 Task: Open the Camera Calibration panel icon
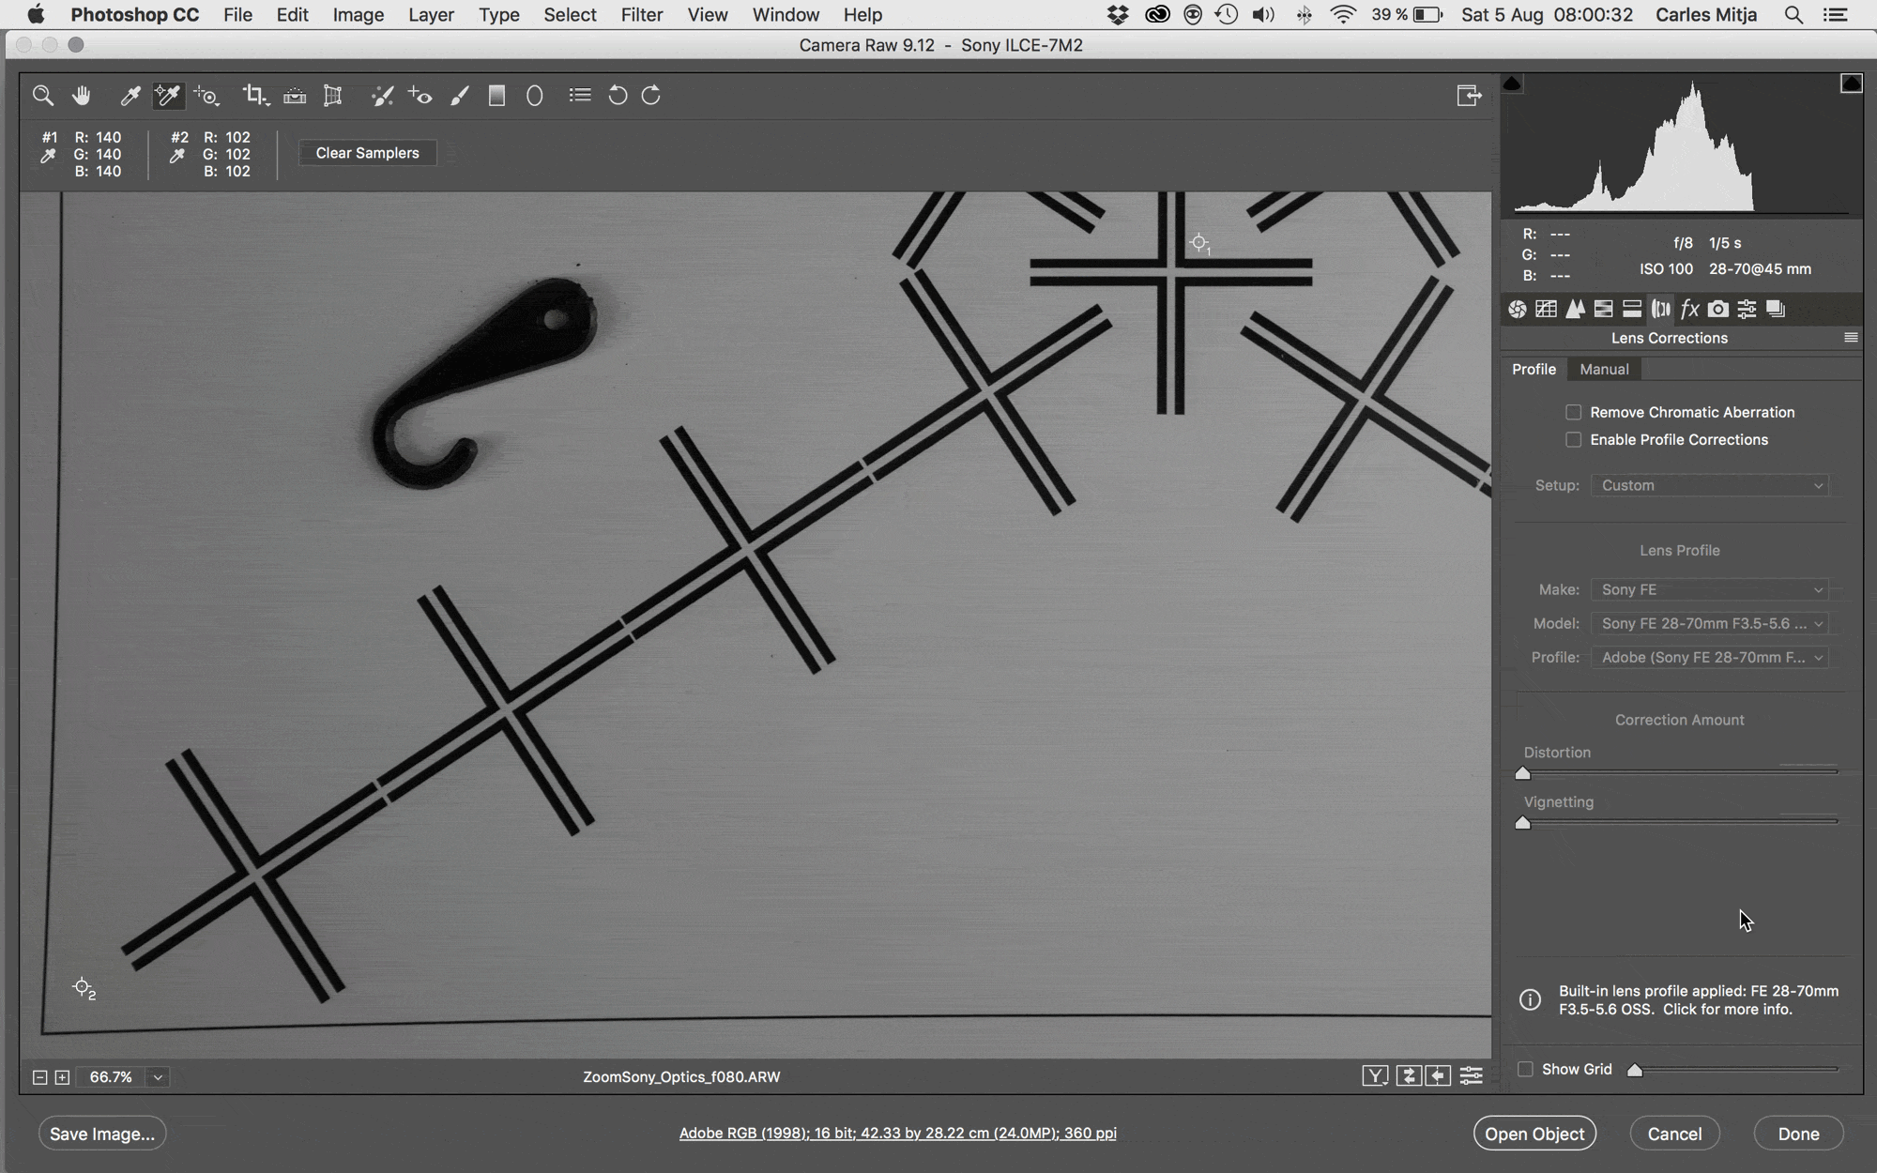(x=1717, y=309)
